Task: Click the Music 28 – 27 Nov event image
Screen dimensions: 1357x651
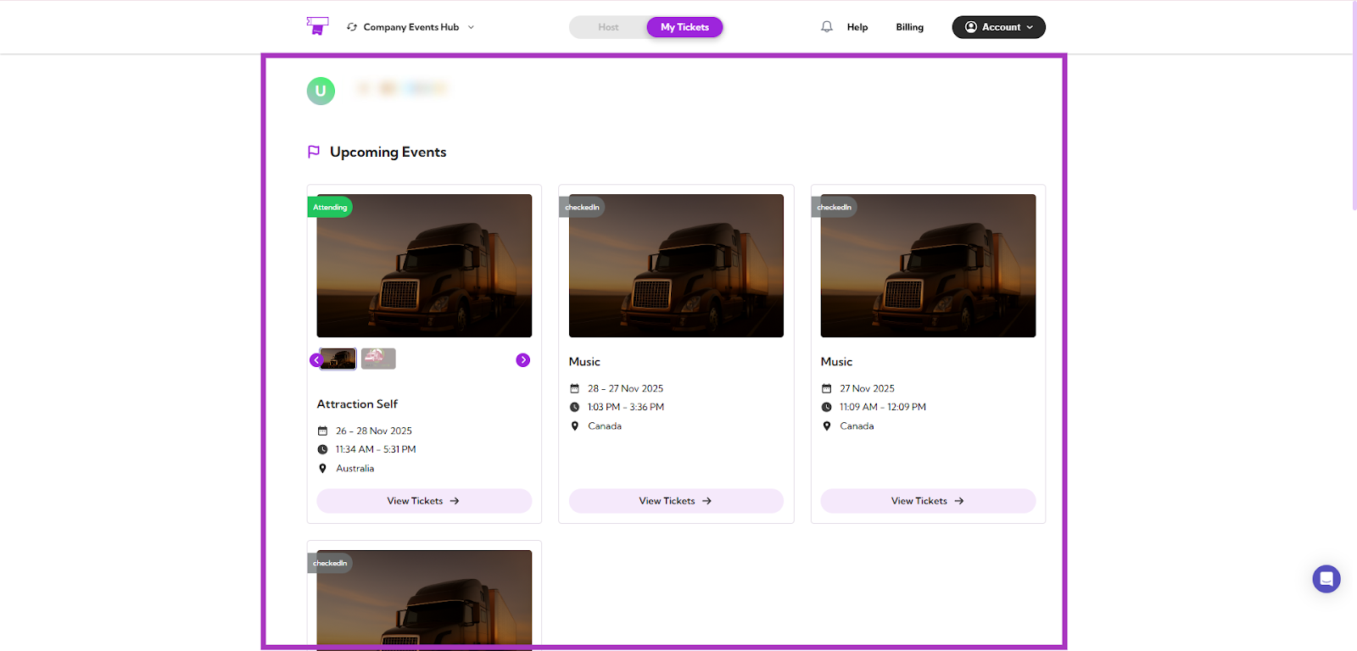Action: 676,266
